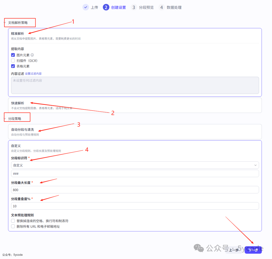Click the 自动分段与预处理规则 description text

25,135
